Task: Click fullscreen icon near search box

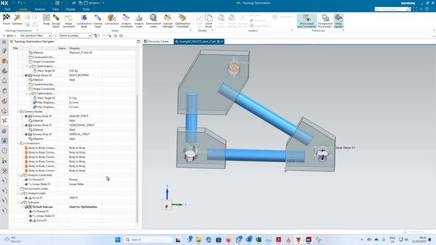Action: pos(415,9)
